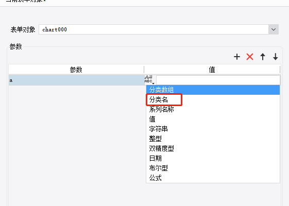Delete parameter with red X icon
Viewport: 289px width, 206px height.
coord(250,57)
